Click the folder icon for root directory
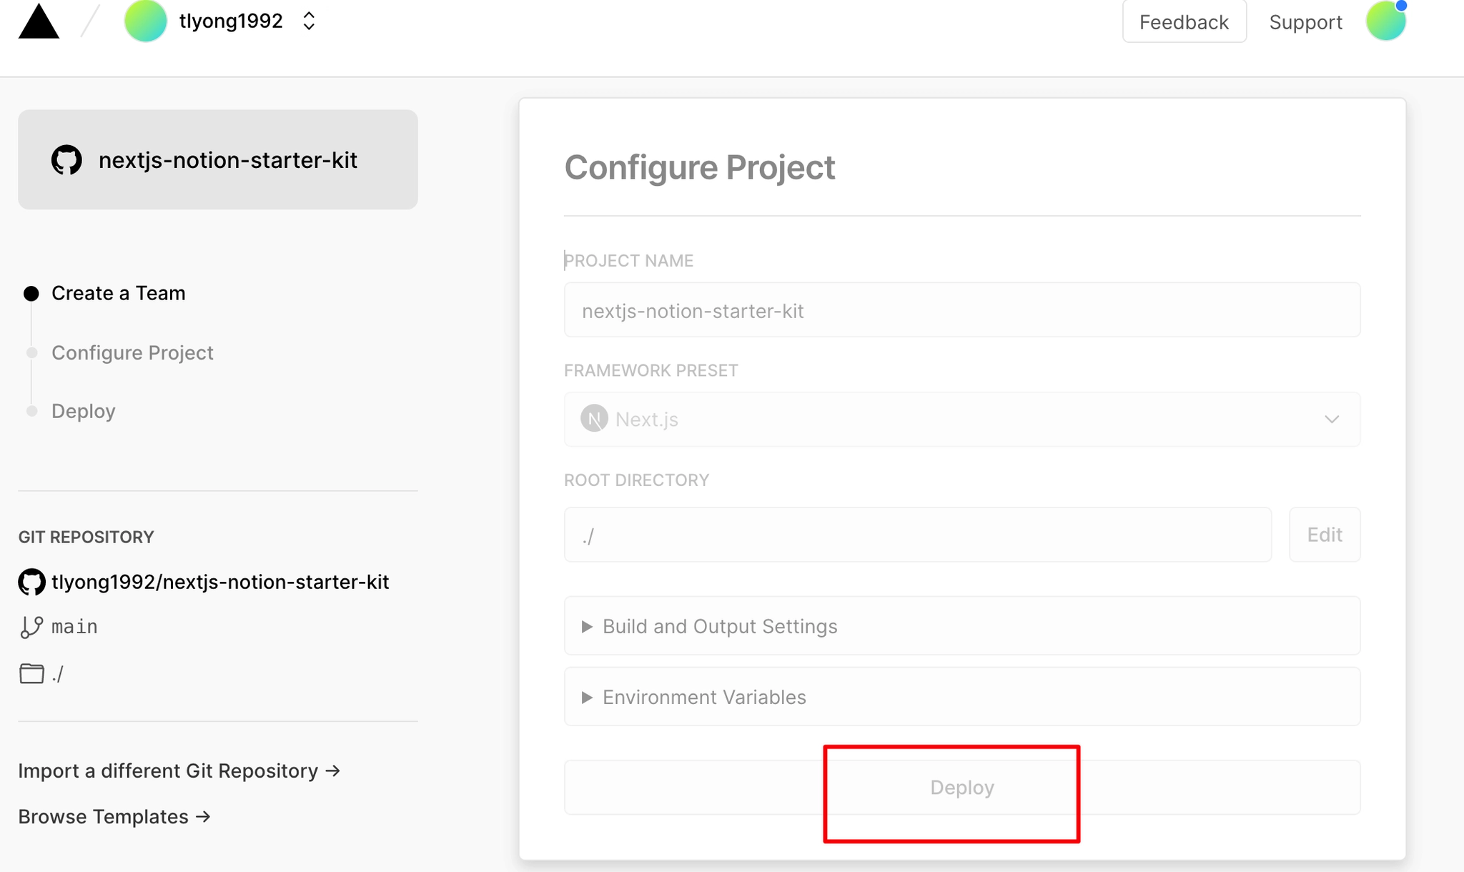 click(31, 673)
